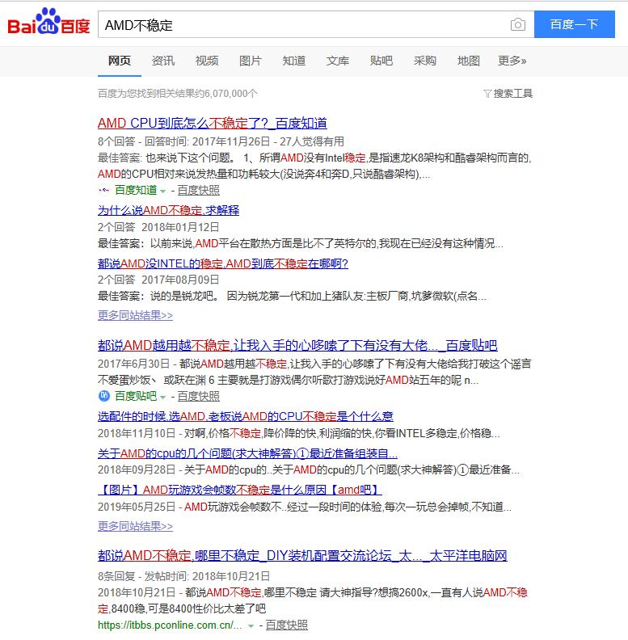Click the 百度贴吧 source icon
Viewport: 628px width, 640px height.
pos(104,396)
